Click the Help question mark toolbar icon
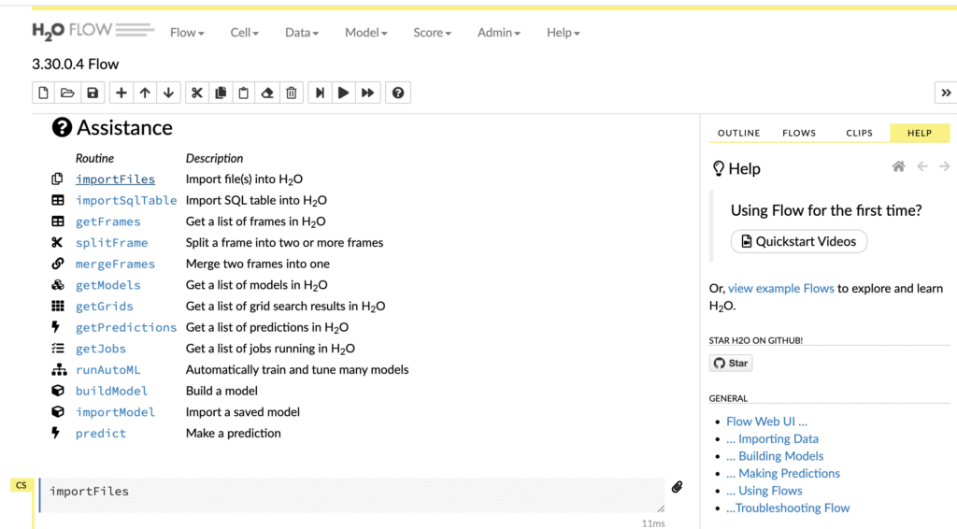Viewport: 957px width, 529px height. tap(398, 93)
